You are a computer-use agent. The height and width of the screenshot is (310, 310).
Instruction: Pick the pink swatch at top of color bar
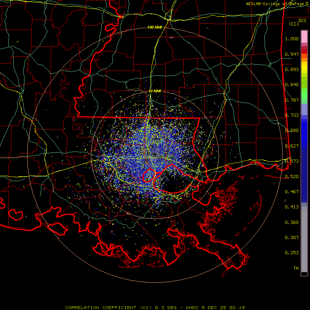click(304, 37)
